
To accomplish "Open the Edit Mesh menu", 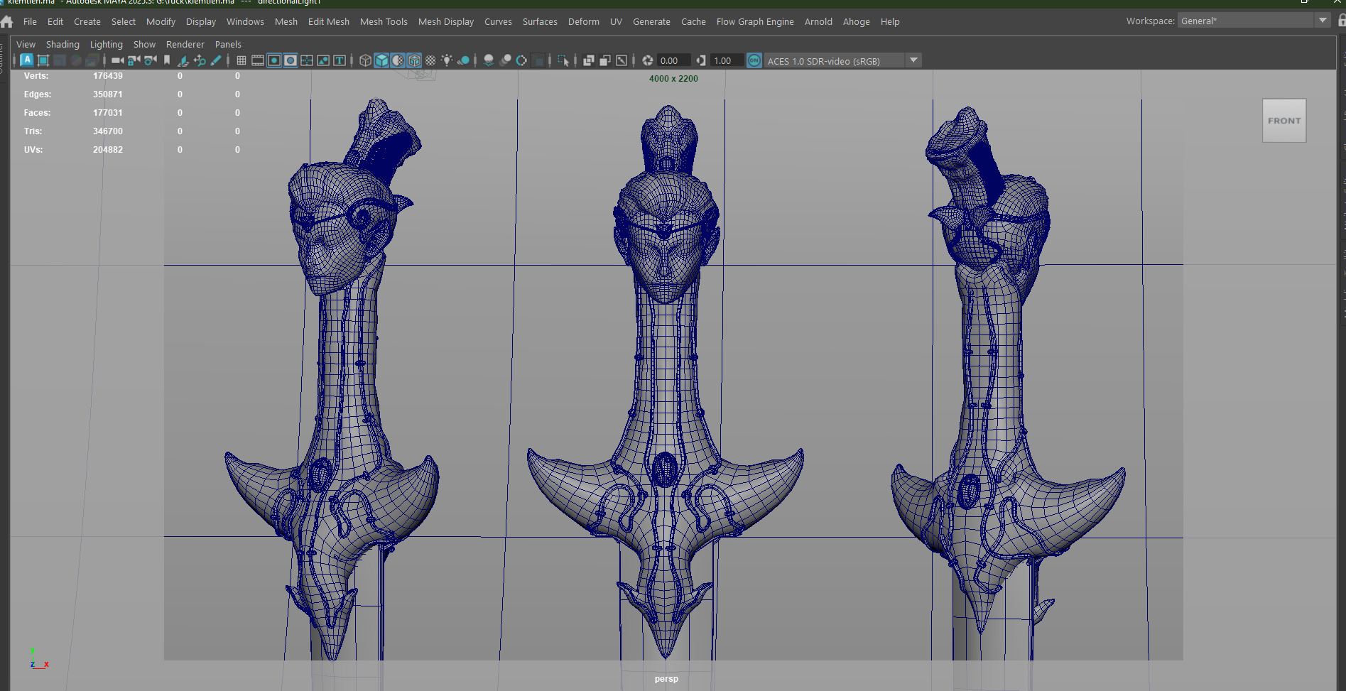I will (x=329, y=21).
